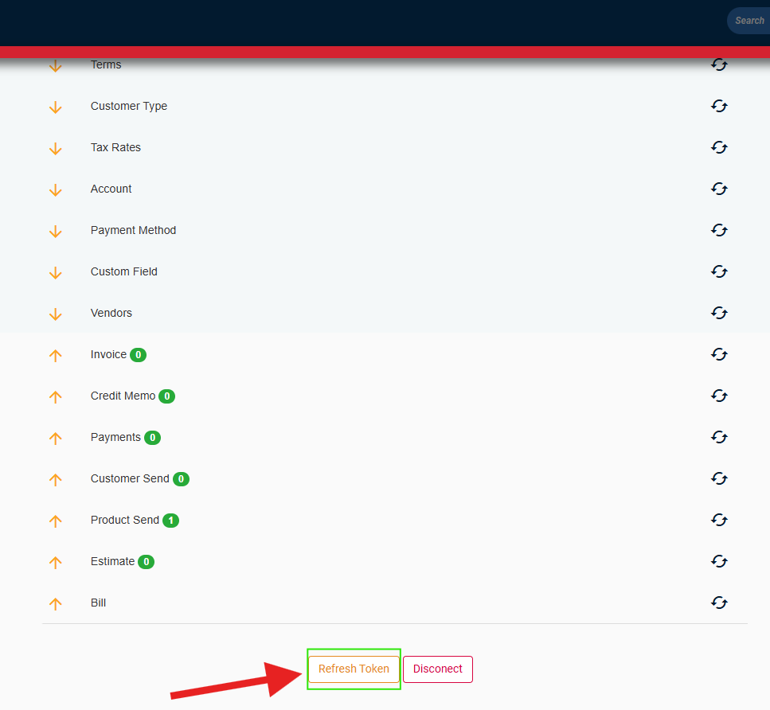Screen dimensions: 770x710
Task: Click the download arrow for Customer Type
Action: 56,107
